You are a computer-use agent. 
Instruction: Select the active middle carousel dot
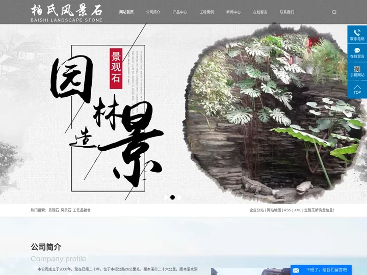pos(172,197)
